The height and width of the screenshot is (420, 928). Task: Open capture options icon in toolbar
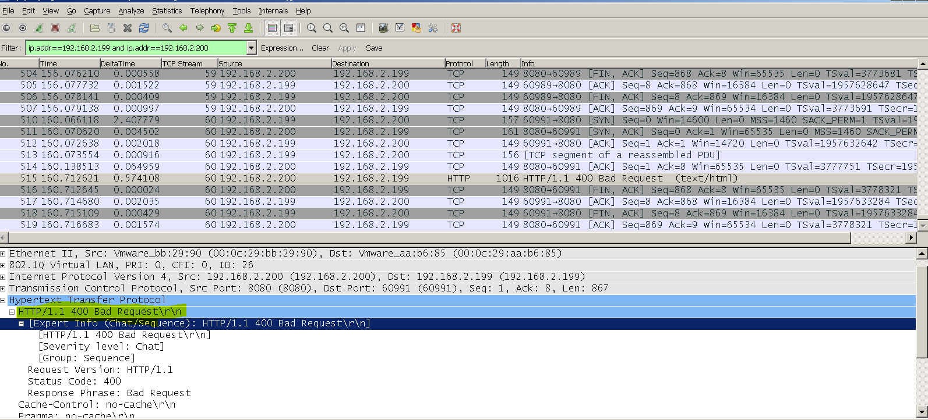23,28
